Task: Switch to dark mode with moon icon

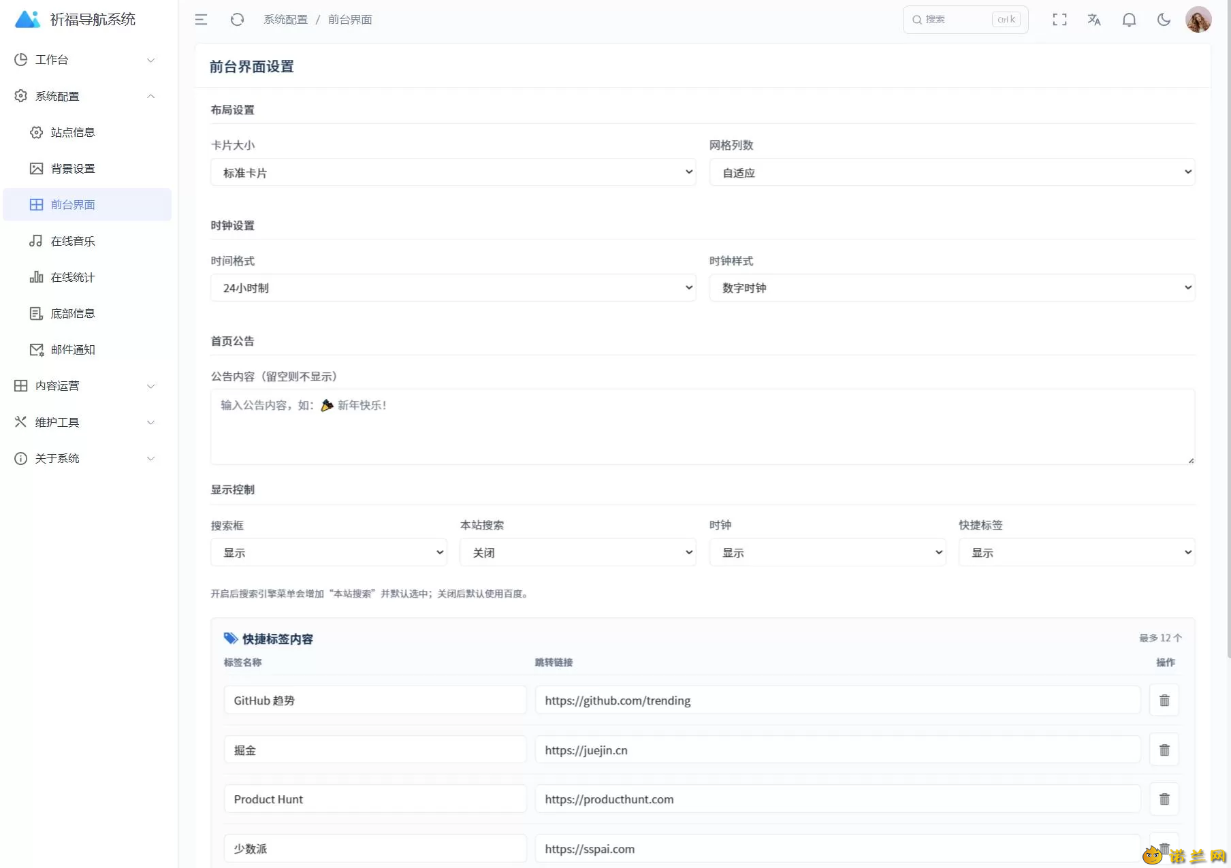Action: (x=1164, y=20)
